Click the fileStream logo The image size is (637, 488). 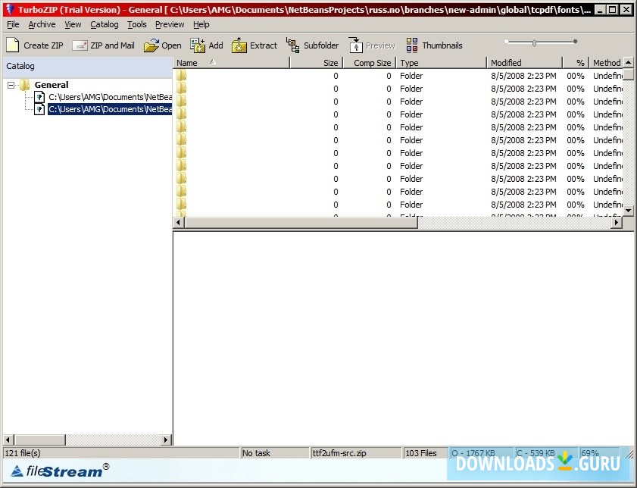[x=60, y=471]
